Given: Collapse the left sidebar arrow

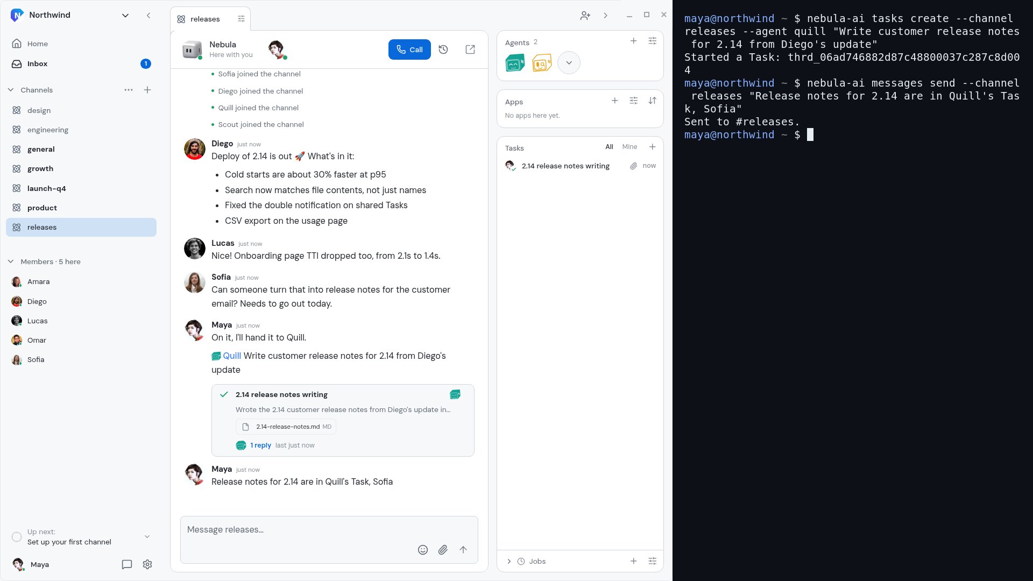Looking at the screenshot, I should click(x=148, y=16).
